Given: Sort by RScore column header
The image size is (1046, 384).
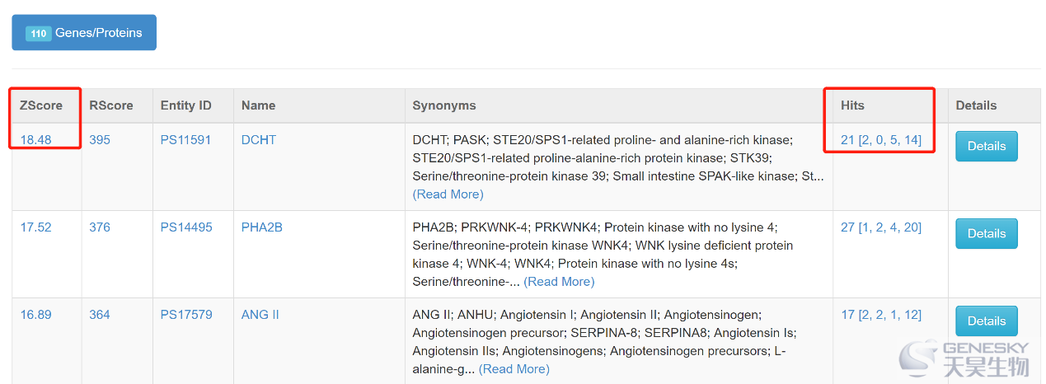Looking at the screenshot, I should pos(110,105).
